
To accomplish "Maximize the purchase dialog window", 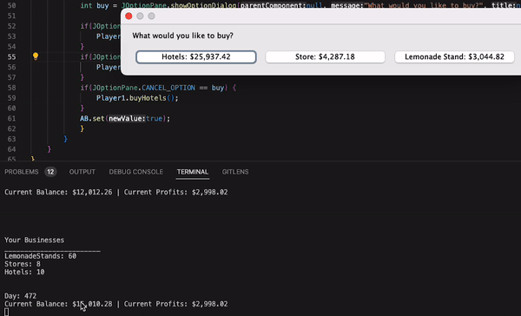I will 151,16.
